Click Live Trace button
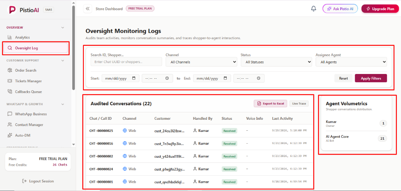401x191 pixels. click(299, 104)
